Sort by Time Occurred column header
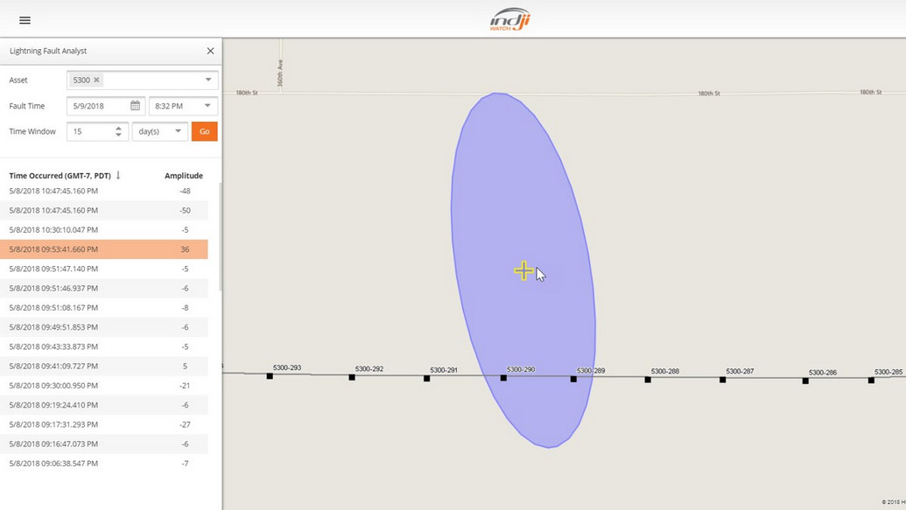Viewport: 906px width, 510px height. point(60,176)
